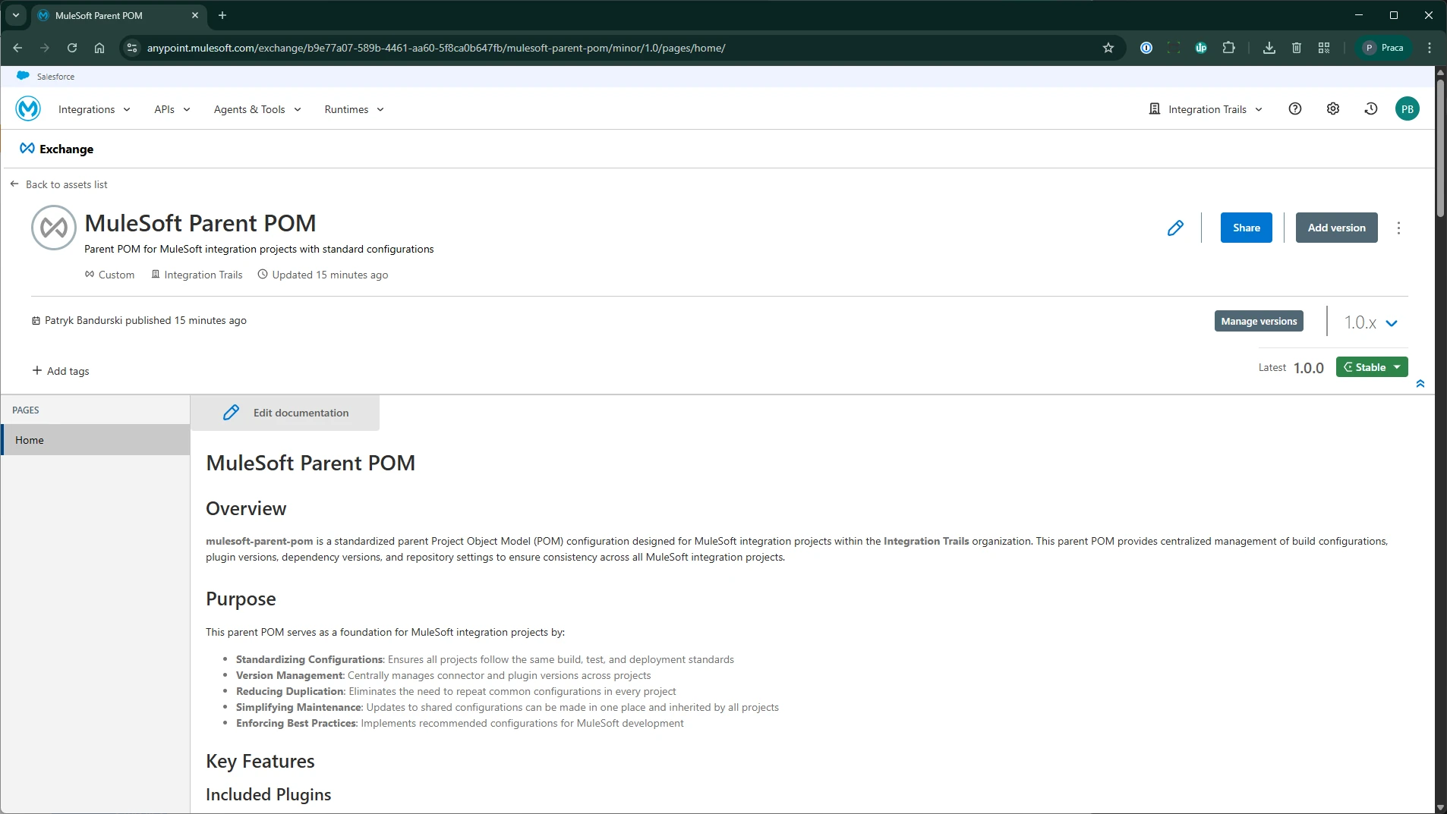
Task: Click the 1Password extension icon
Action: (x=1146, y=48)
